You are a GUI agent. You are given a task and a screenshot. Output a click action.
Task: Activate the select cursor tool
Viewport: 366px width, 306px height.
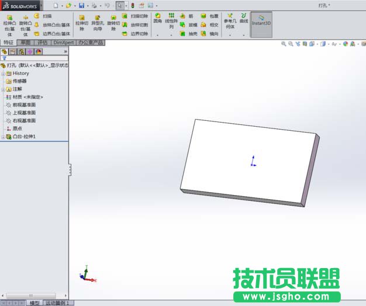(120, 6)
